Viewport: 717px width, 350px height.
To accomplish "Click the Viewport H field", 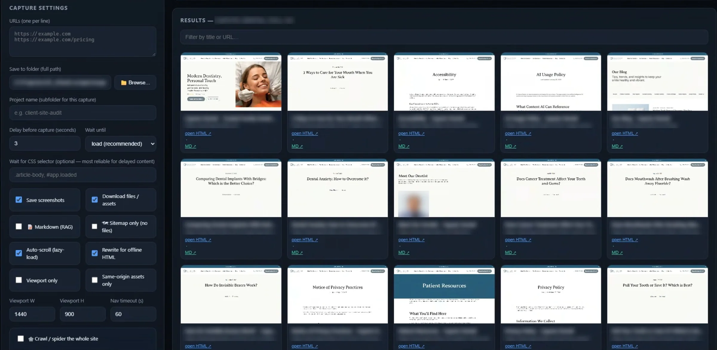I will pyautogui.click(x=83, y=314).
